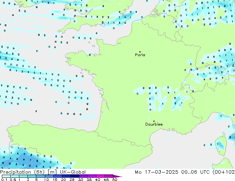Select the 'UK-Global' model name text
The height and width of the screenshot is (181, 235).
tap(73, 172)
